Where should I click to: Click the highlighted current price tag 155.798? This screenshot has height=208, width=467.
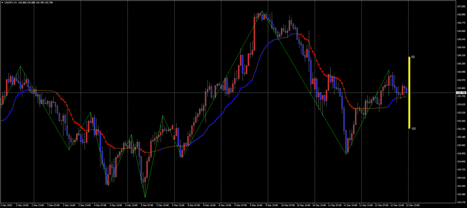[x=460, y=93]
